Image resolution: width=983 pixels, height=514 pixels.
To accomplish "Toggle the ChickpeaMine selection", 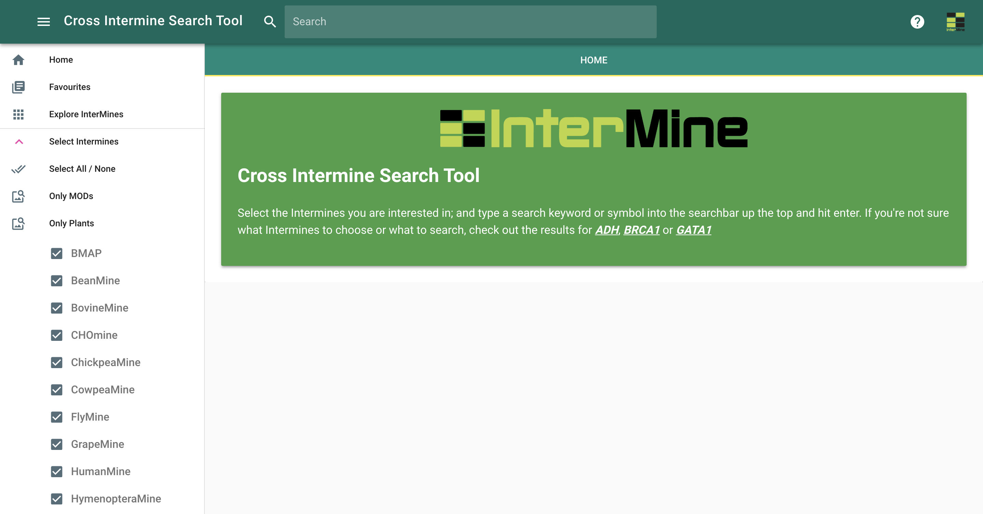I will (x=57, y=362).
